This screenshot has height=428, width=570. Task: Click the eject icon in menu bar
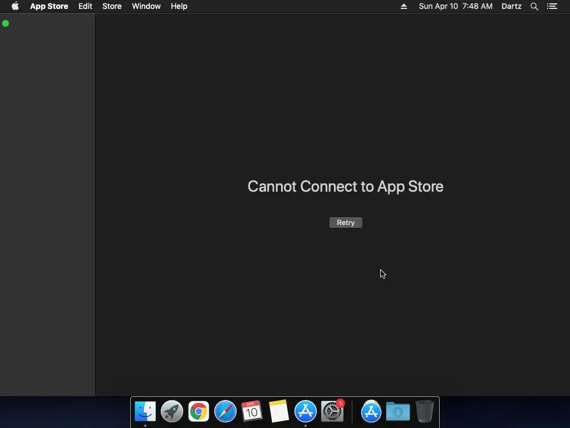click(404, 6)
